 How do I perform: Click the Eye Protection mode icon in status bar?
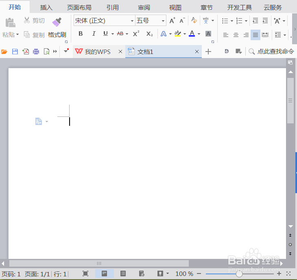pos(160,274)
